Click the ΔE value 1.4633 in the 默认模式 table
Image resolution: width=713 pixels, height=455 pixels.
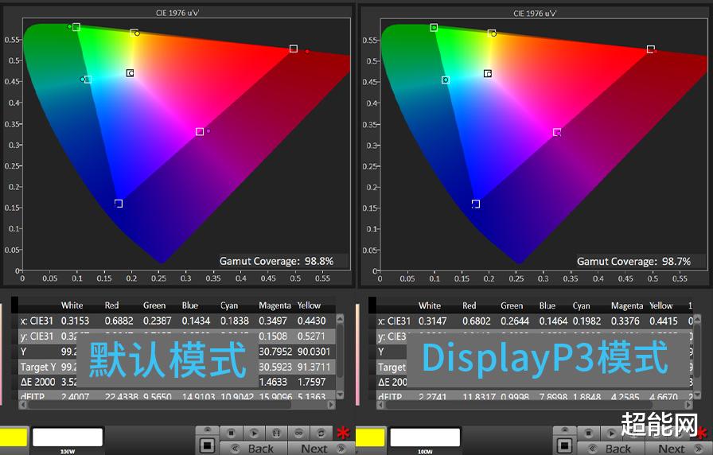click(273, 382)
